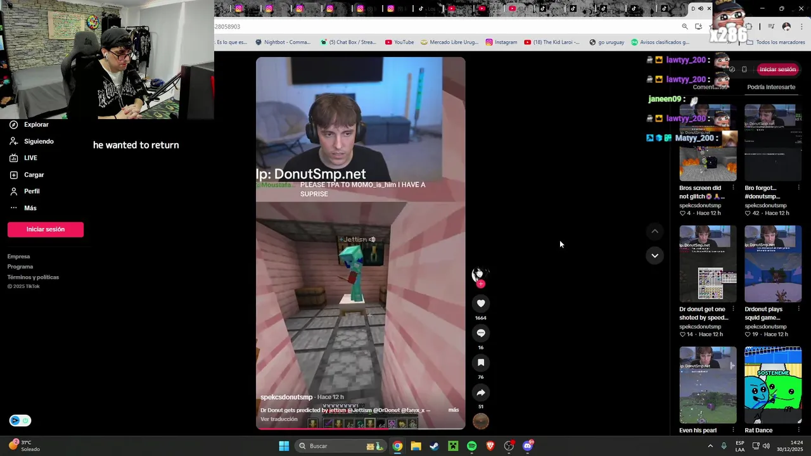Open the spekcsdonutsmp username on the video

(286, 397)
